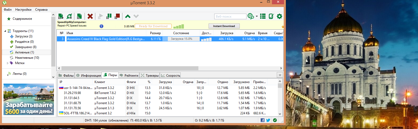Screen dimensions: 418x129
Task: Click the Facebook icon in status bar
Action: click(x=263, y=120)
